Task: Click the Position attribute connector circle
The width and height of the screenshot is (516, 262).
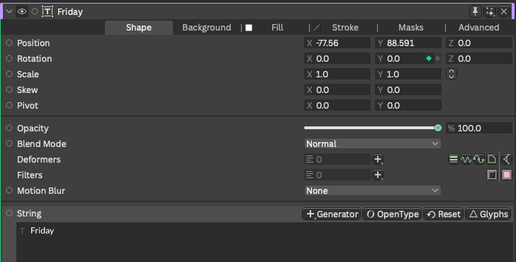Action: tap(9, 43)
